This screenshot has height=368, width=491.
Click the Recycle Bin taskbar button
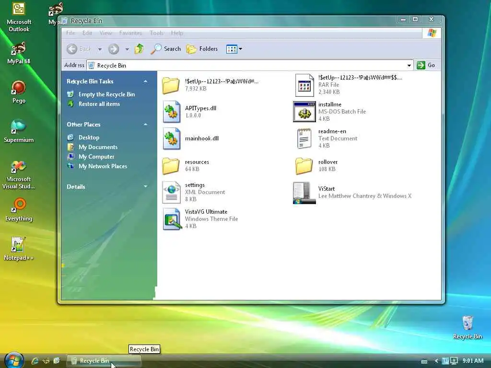coord(104,361)
